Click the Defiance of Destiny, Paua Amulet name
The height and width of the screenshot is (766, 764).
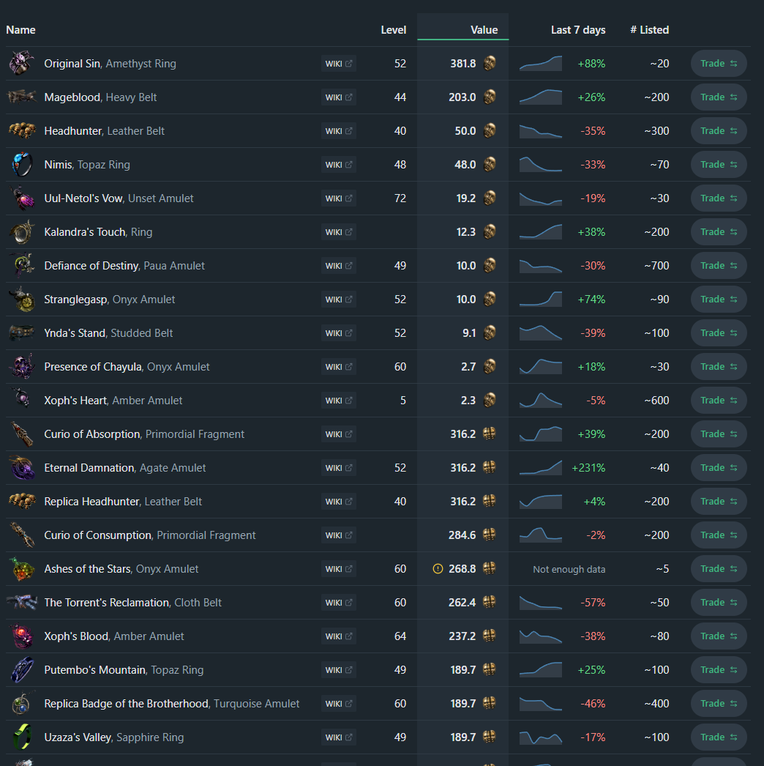tap(124, 266)
